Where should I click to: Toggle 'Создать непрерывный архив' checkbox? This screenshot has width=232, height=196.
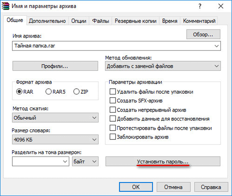pyautogui.click(x=113, y=110)
